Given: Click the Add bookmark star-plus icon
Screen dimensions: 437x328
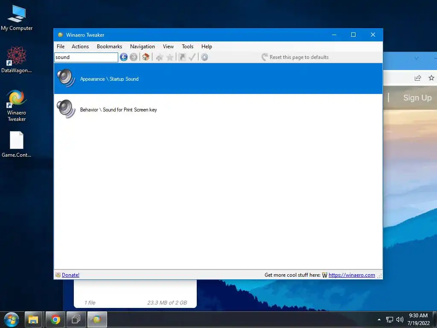Looking at the screenshot, I should pyautogui.click(x=160, y=58).
